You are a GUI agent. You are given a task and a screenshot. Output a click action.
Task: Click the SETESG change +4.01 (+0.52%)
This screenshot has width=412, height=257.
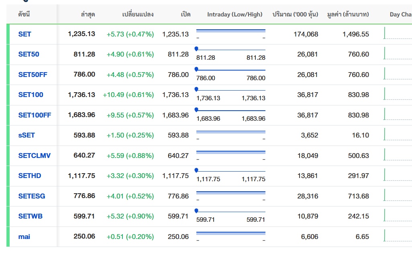point(130,196)
